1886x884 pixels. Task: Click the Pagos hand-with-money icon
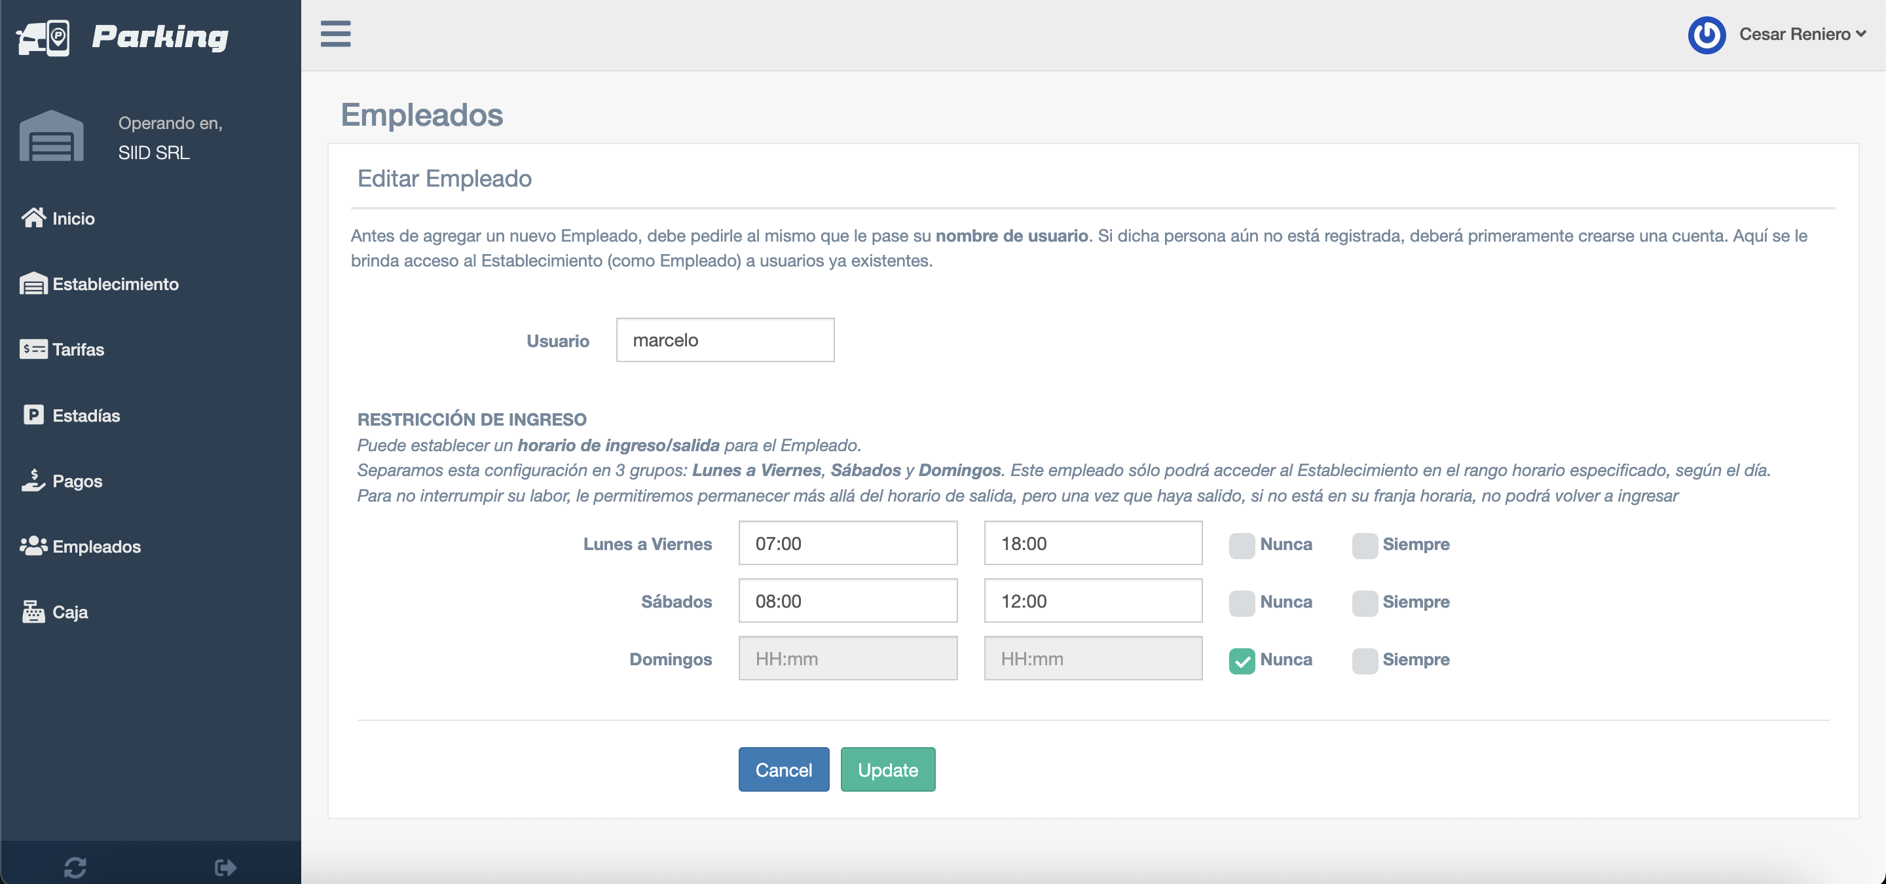[33, 480]
